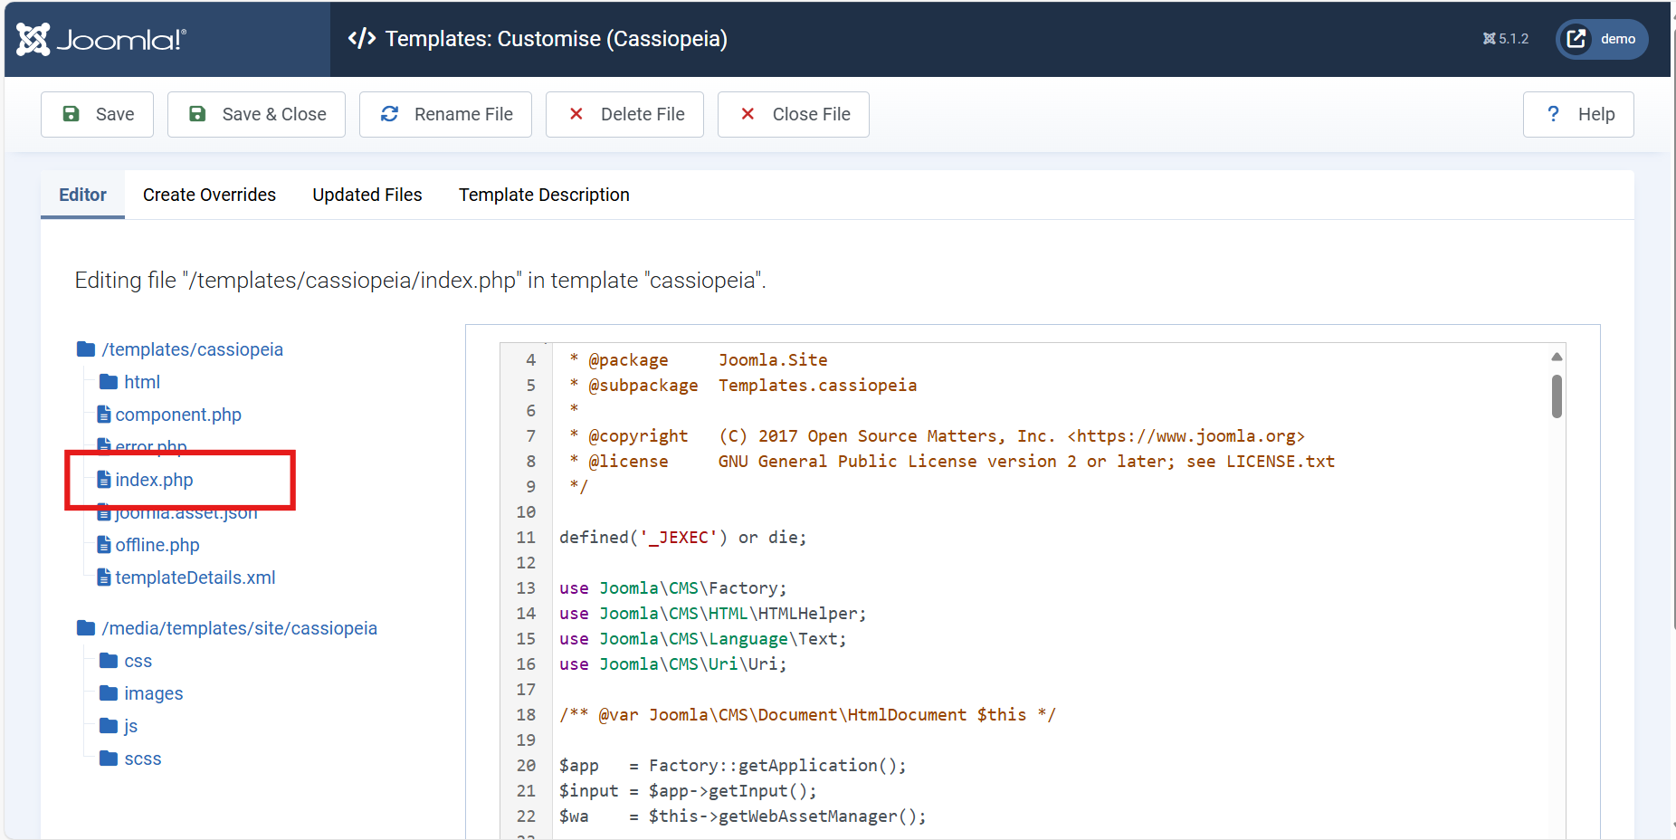Screen dimensions: 1676x840
Task: Click the Save button
Action: tap(97, 114)
